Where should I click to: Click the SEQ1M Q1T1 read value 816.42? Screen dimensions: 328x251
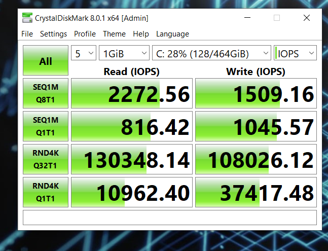pyautogui.click(x=132, y=126)
